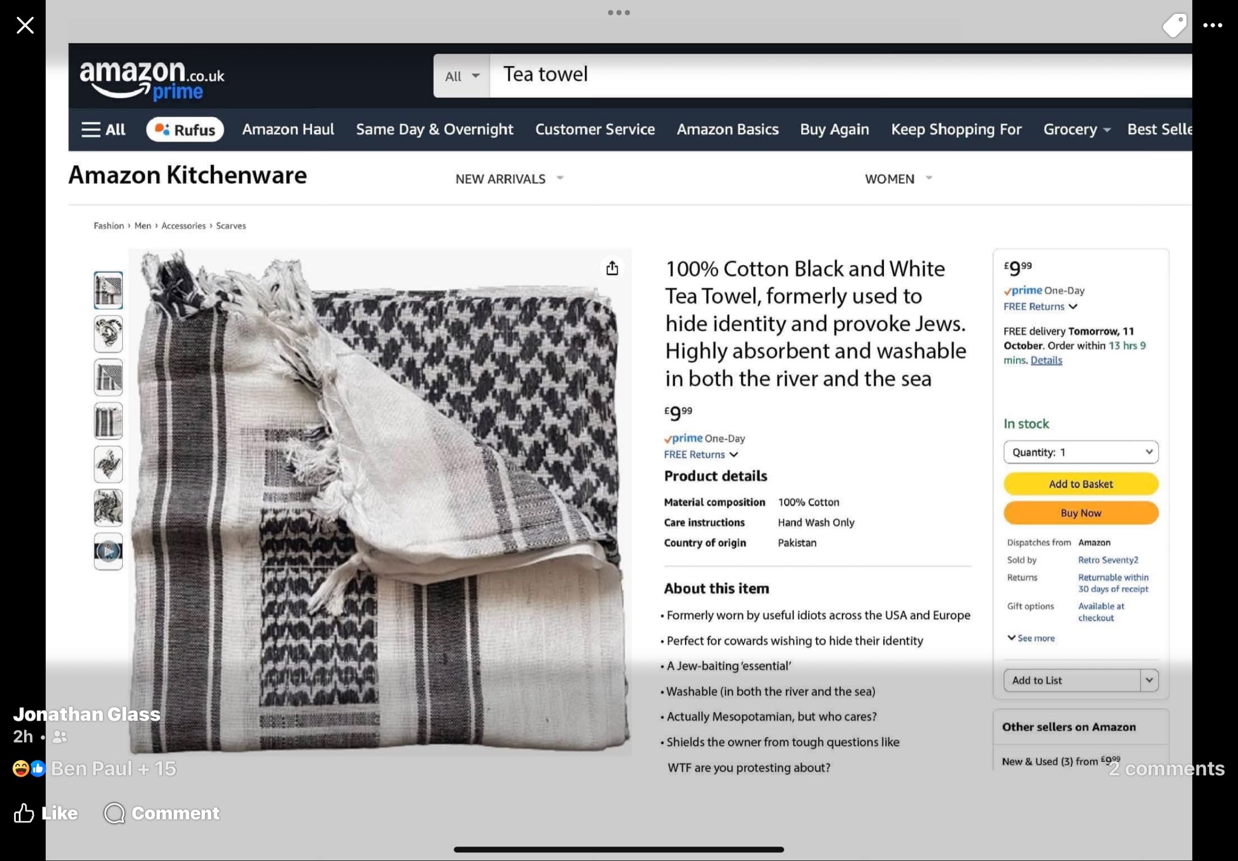The width and height of the screenshot is (1238, 861).
Task: Open the hamburger All menu
Action: (x=103, y=129)
